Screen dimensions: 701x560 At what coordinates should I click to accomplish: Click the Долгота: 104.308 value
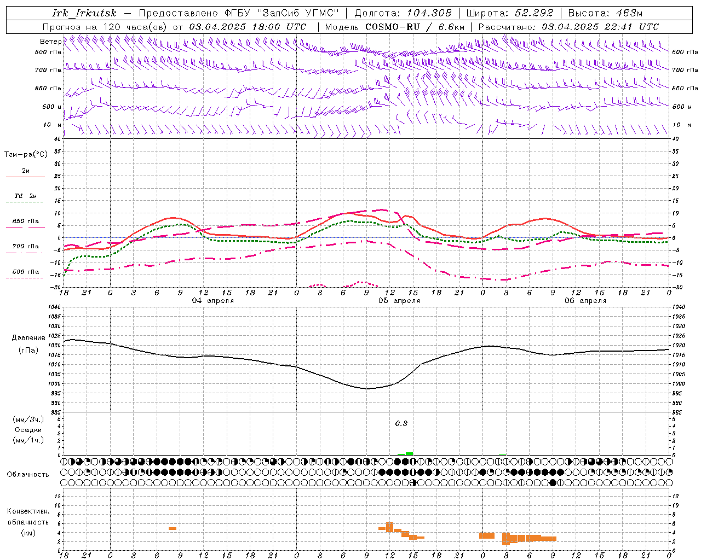[x=403, y=13]
